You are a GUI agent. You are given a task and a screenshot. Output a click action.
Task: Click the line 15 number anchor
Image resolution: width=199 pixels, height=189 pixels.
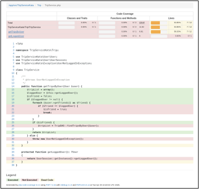tap(13, 89)
